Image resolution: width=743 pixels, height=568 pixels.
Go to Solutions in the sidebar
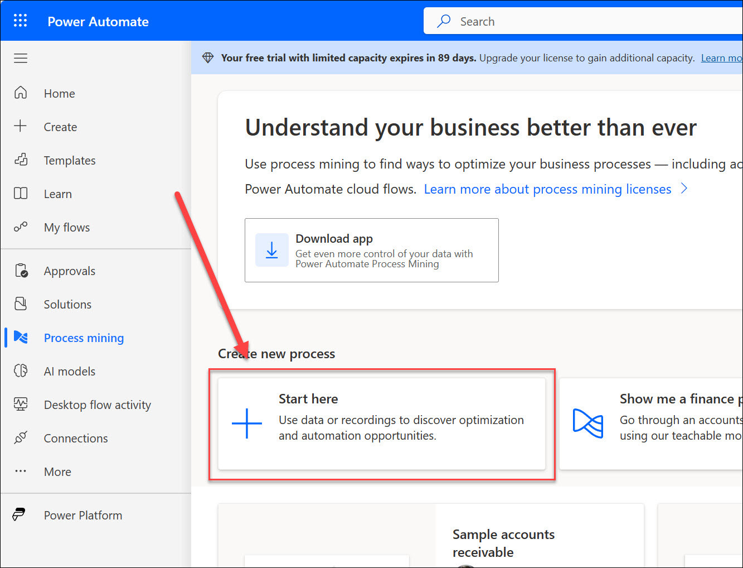tap(67, 305)
